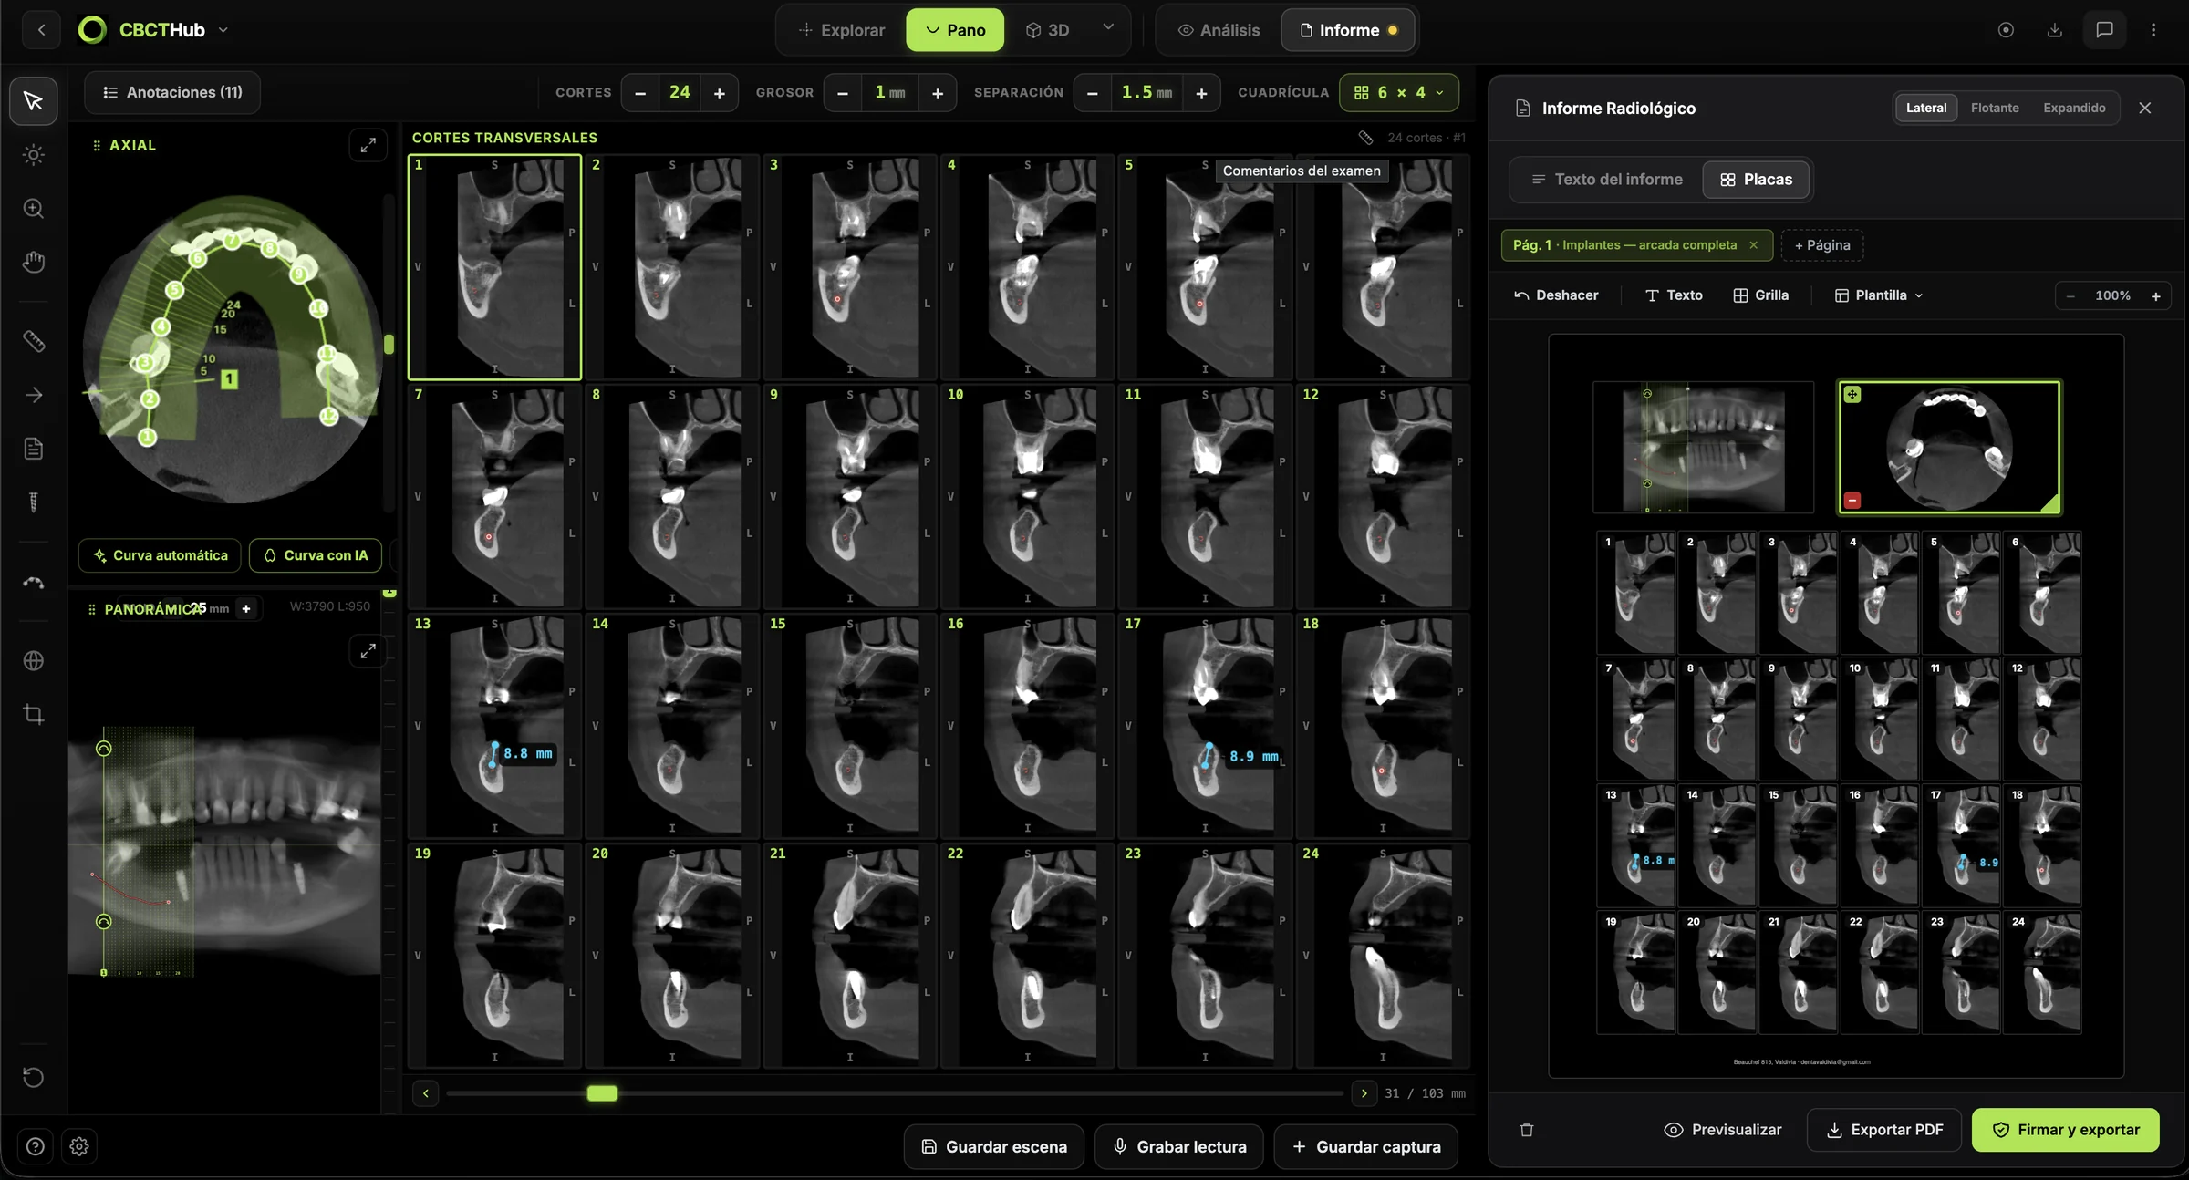Viewport: 2189px width, 1180px height.
Task: Open the CBCTHub workspace dropdown
Action: pos(223,30)
